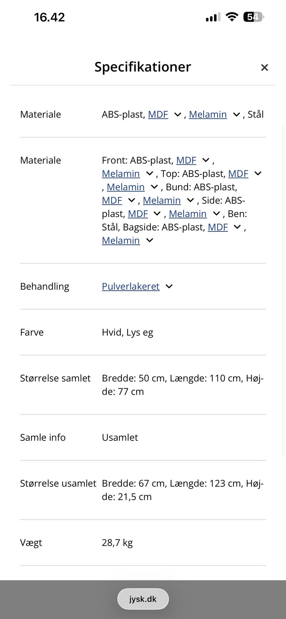Tap the Wi-Fi icon in the status bar
The image size is (286, 619).
point(232,17)
